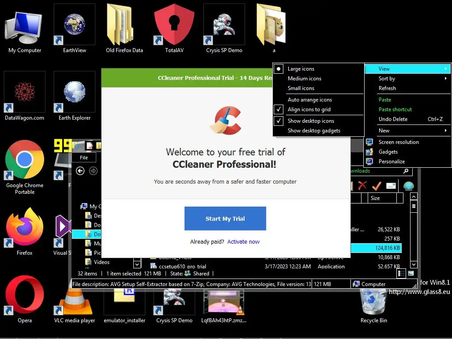Click the 257 KB size cell

pos(392,239)
